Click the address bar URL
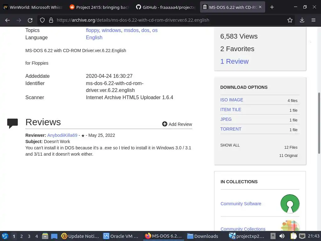 click(x=133, y=20)
